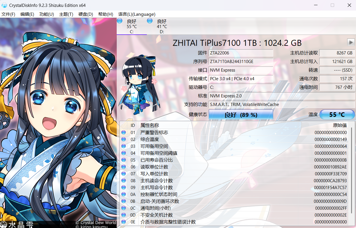Click the status orb for 07 写入单位计数

click(x=124, y=174)
